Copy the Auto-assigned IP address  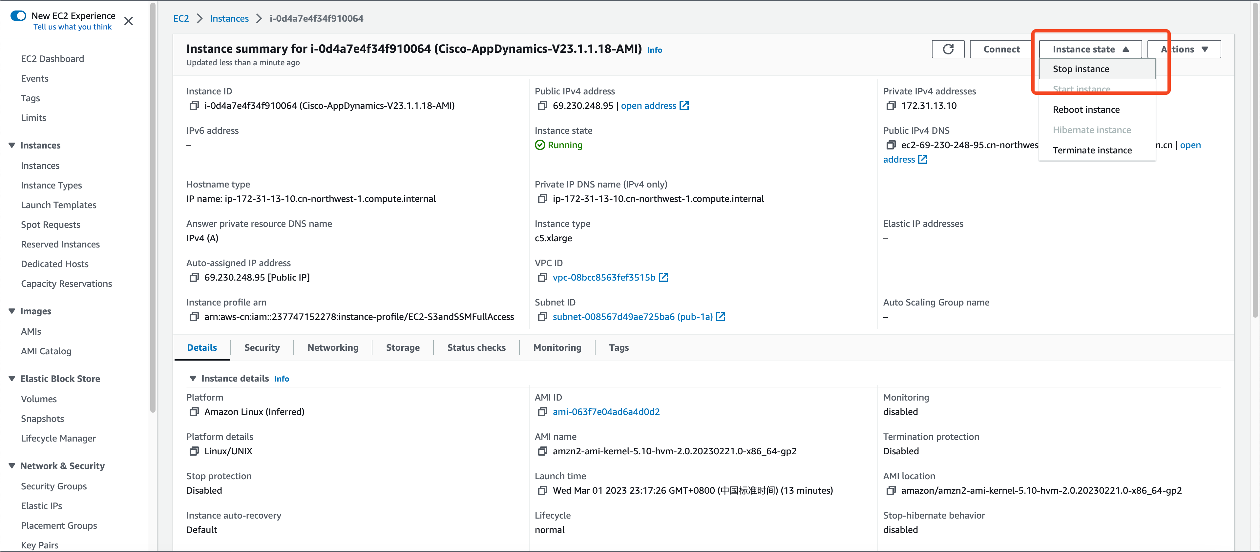tap(194, 277)
